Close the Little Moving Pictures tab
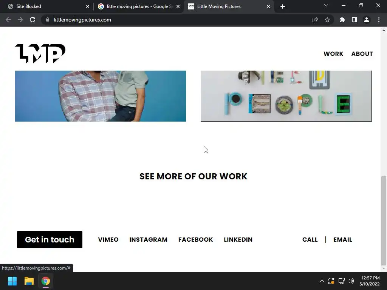The image size is (387, 290). click(268, 6)
